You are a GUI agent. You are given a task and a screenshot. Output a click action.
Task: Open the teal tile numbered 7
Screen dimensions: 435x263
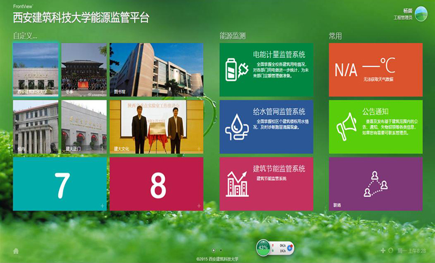pos(59,184)
